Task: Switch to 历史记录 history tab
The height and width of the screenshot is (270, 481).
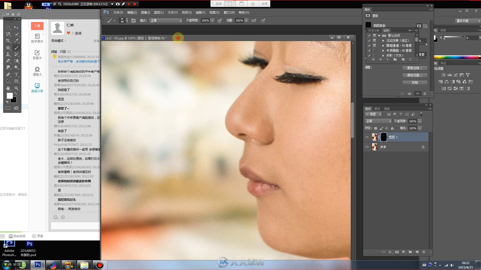Action: (x=374, y=30)
